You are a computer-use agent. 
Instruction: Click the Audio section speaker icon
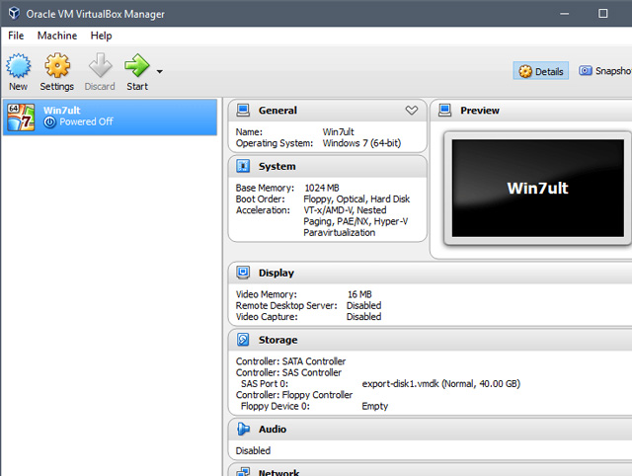click(x=243, y=430)
